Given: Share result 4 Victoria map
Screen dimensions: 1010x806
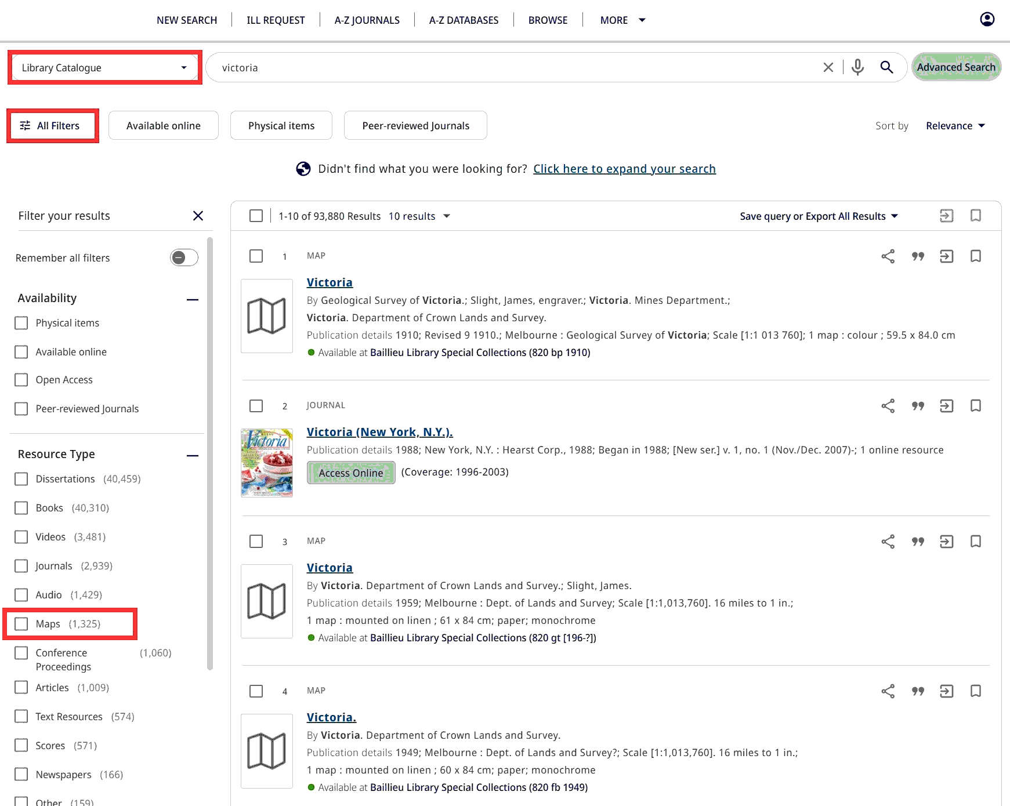Looking at the screenshot, I should pyautogui.click(x=888, y=691).
